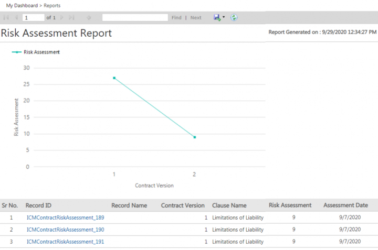Click the next page arrow icon
This screenshot has width=378, height=250.
coord(62,18)
